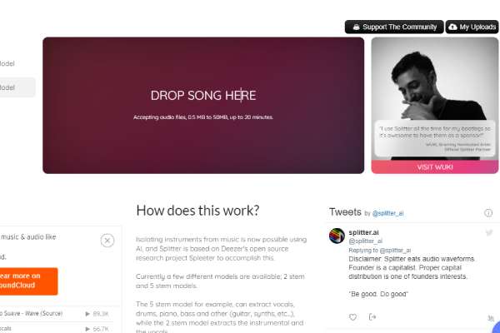500x333 pixels.
Task: Play the vocals track with 66.7K plays
Action: click(87, 329)
